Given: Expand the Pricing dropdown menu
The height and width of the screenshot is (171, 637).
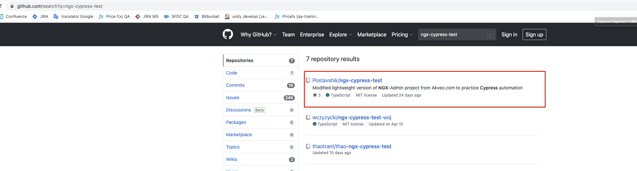Looking at the screenshot, I should click(x=402, y=34).
